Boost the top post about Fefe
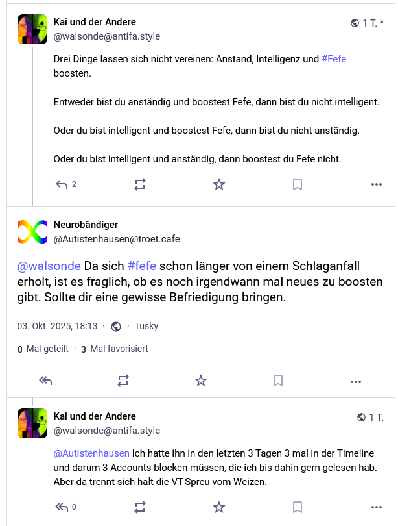 [x=140, y=184]
